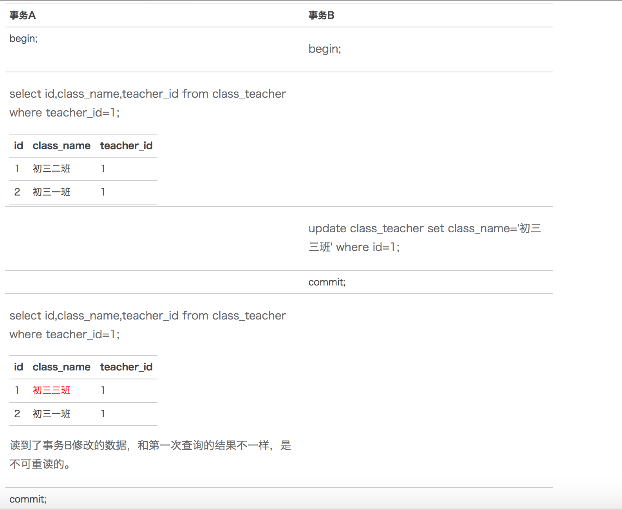Image resolution: width=622 pixels, height=510 pixels.
Task: Click the second select query in 事务A
Action: 147,325
